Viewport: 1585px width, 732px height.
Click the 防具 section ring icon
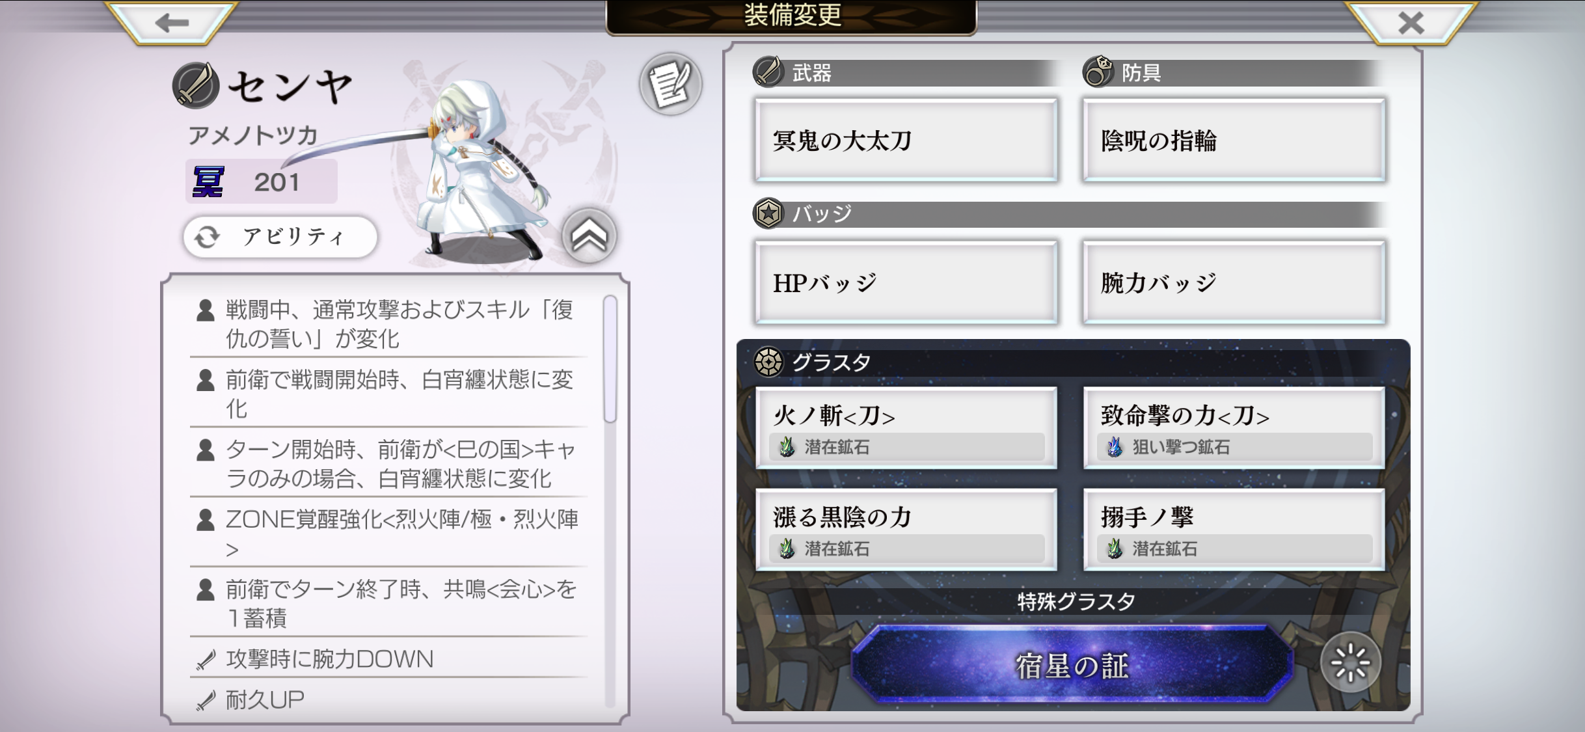[1098, 71]
